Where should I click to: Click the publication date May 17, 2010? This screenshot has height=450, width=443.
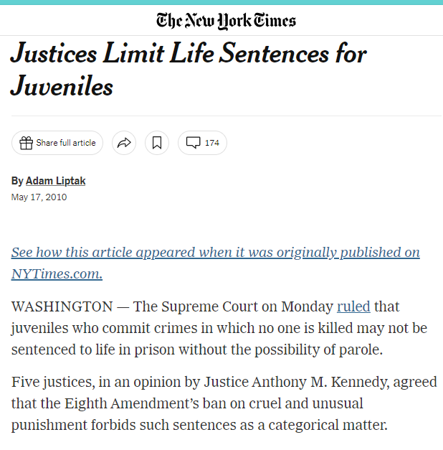point(39,197)
